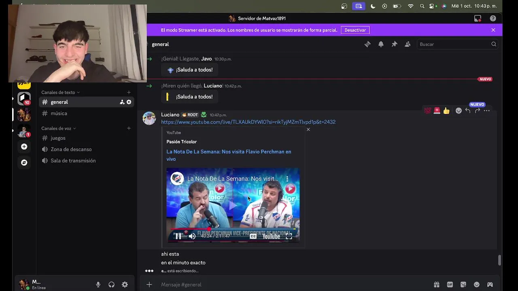This screenshot has width=518, height=291.
Task: Upload a file with the plus button
Action: [149, 285]
